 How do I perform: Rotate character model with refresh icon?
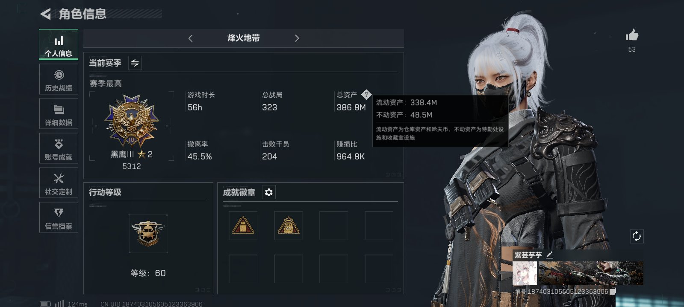pyautogui.click(x=637, y=236)
